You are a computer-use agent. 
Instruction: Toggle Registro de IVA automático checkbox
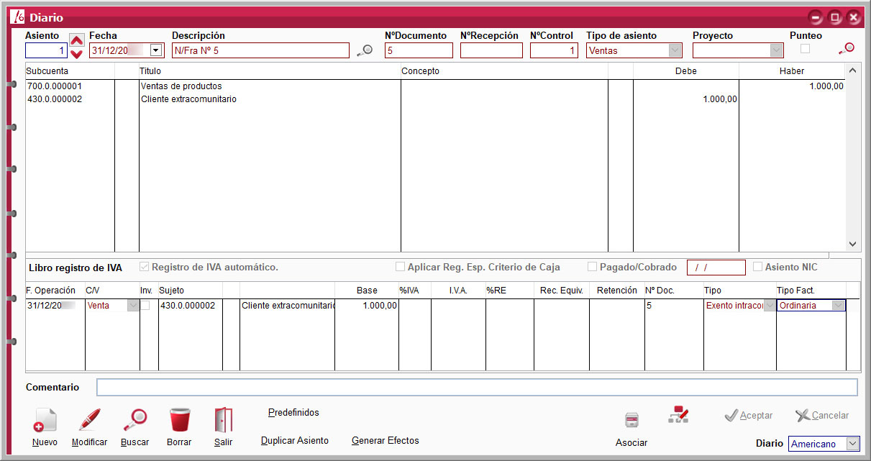click(145, 267)
